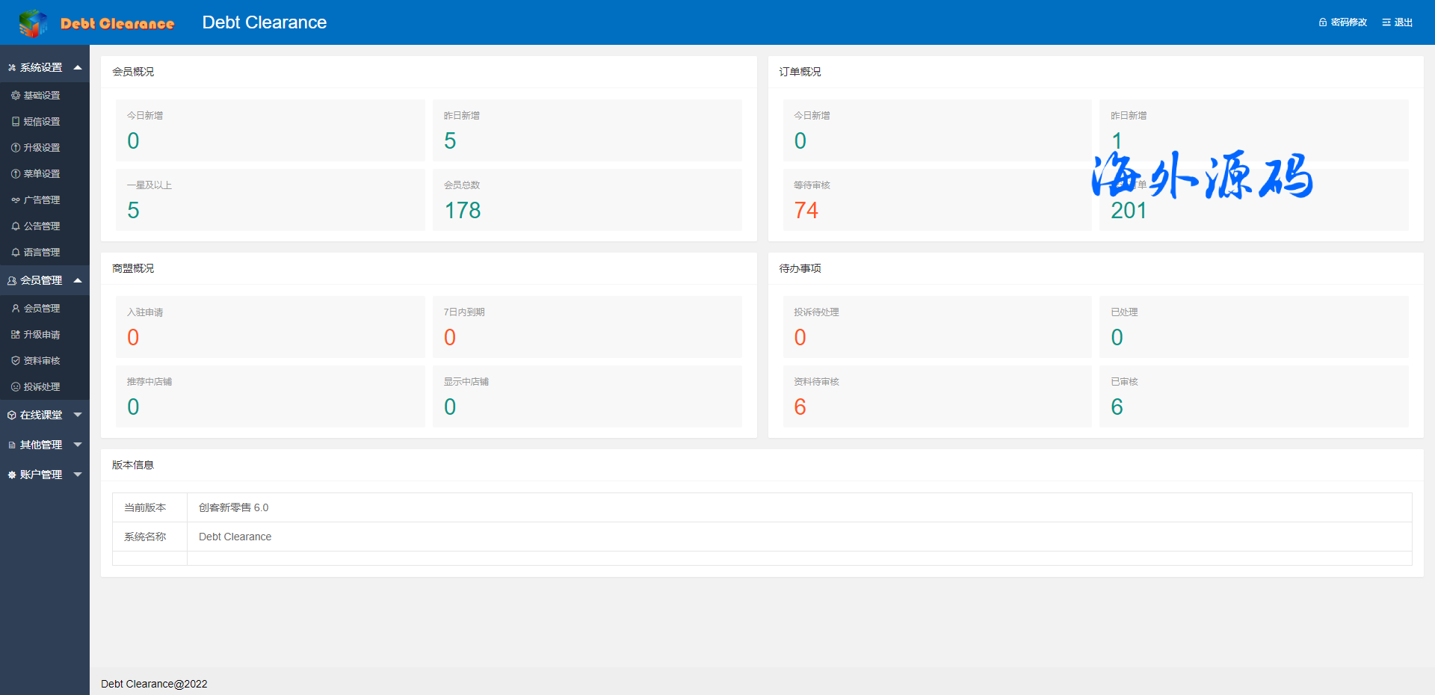The height and width of the screenshot is (695, 1435).
Task: Click the 退出 logout link
Action: pyautogui.click(x=1398, y=22)
